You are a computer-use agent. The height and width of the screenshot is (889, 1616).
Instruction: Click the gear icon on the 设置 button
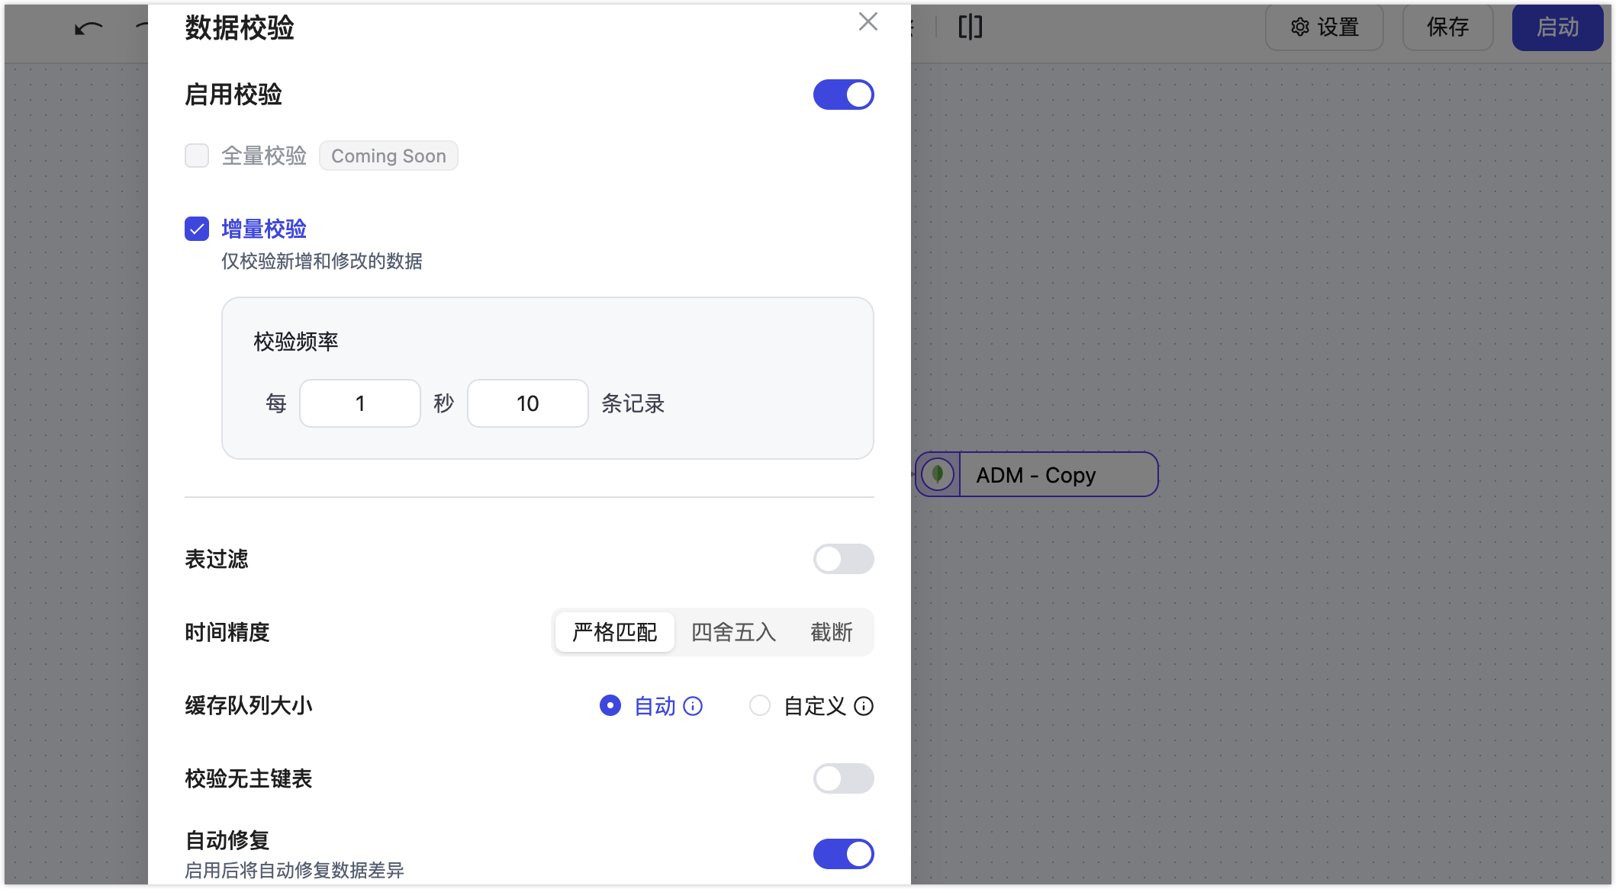1299,27
